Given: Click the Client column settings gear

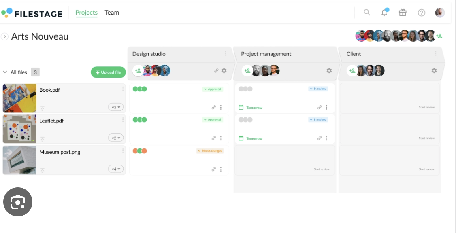Looking at the screenshot, I should tap(434, 71).
